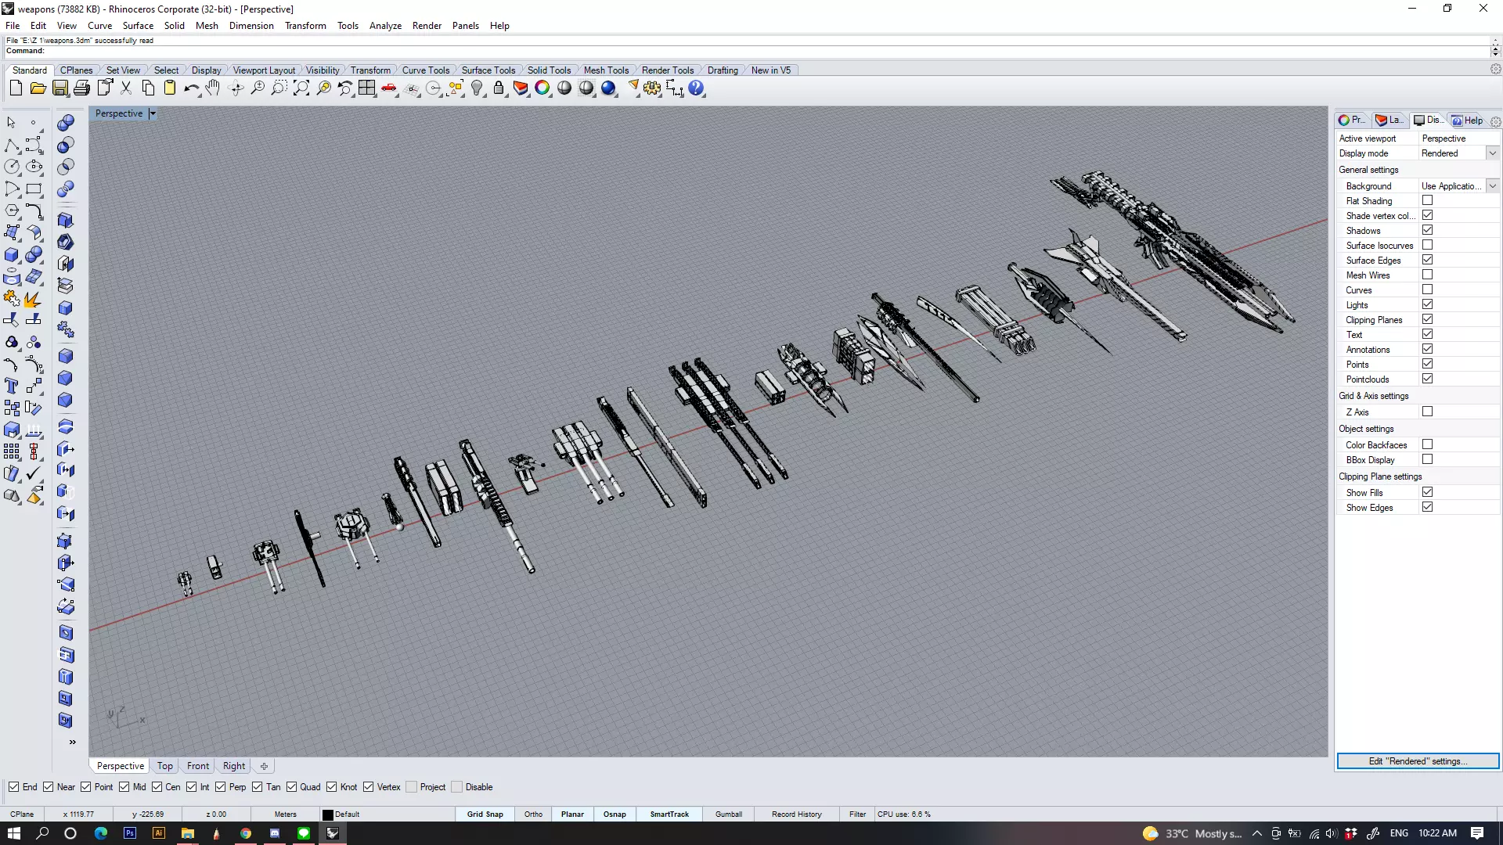Toggle the Gumball status bar button
Screen dimensions: 1503x845
tap(728, 814)
